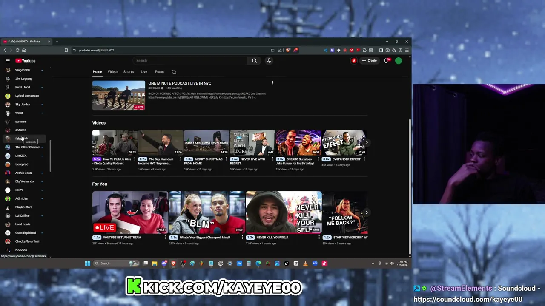
Task: Open Windows Start menu
Action: pyautogui.click(x=87, y=263)
